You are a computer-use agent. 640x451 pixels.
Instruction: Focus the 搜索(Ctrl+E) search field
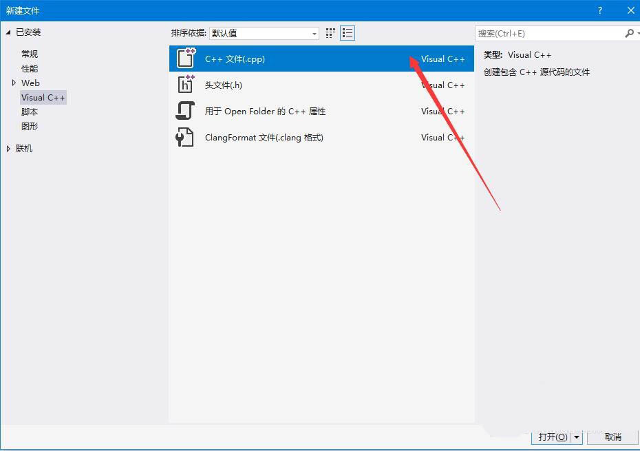point(549,34)
